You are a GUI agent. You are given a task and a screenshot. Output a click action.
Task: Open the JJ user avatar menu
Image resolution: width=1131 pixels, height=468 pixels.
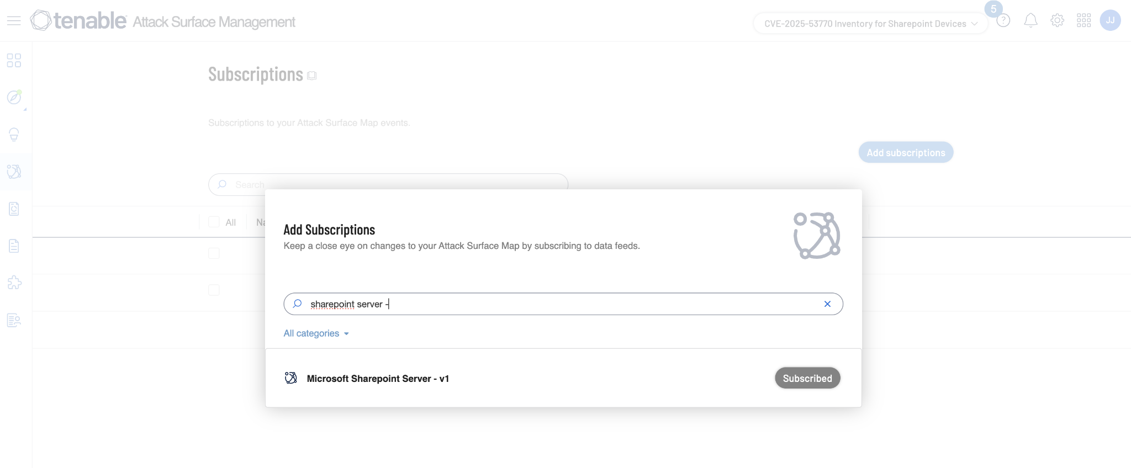tap(1110, 20)
